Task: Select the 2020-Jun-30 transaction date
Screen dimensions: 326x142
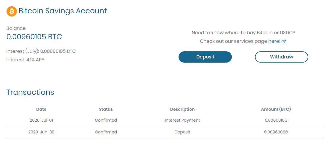Action: pyautogui.click(x=41, y=132)
